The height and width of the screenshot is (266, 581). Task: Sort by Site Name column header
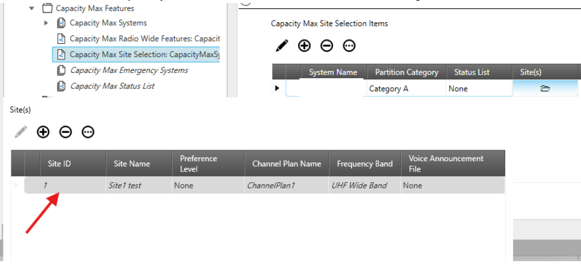point(139,163)
